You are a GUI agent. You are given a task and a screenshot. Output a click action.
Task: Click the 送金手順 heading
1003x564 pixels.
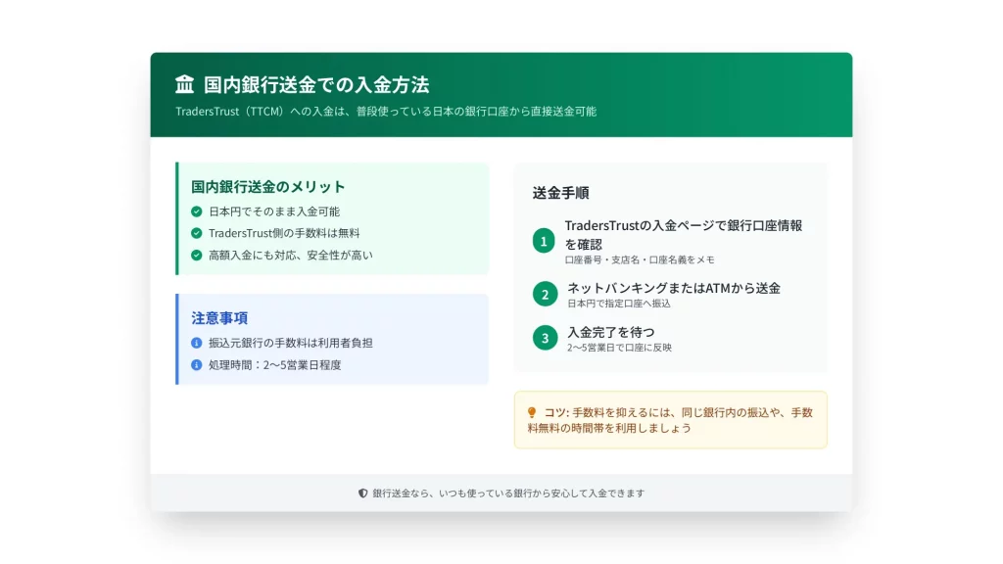pos(560,193)
